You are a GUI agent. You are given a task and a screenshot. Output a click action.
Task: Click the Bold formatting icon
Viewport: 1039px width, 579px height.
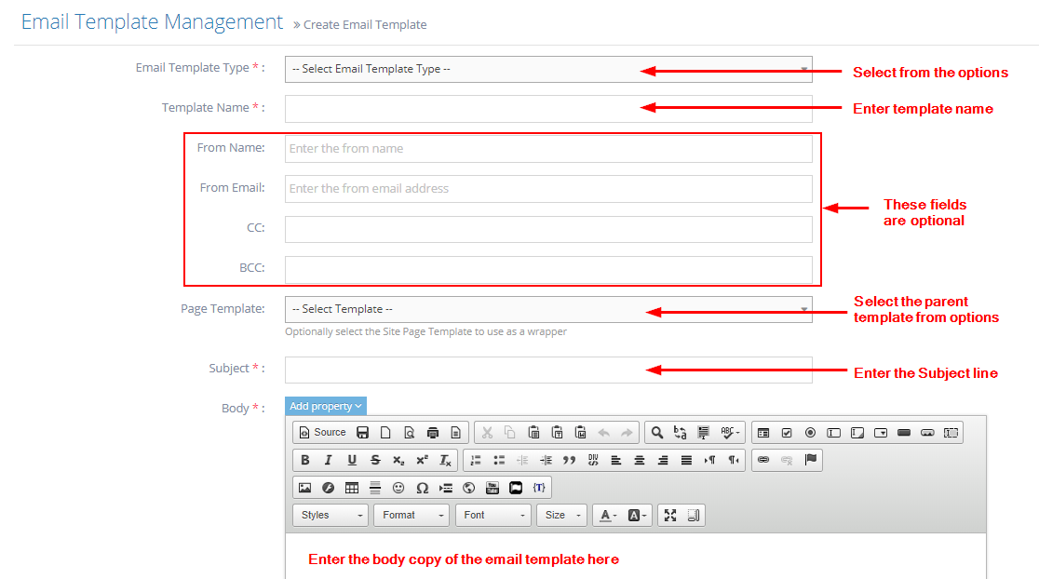pyautogui.click(x=304, y=459)
